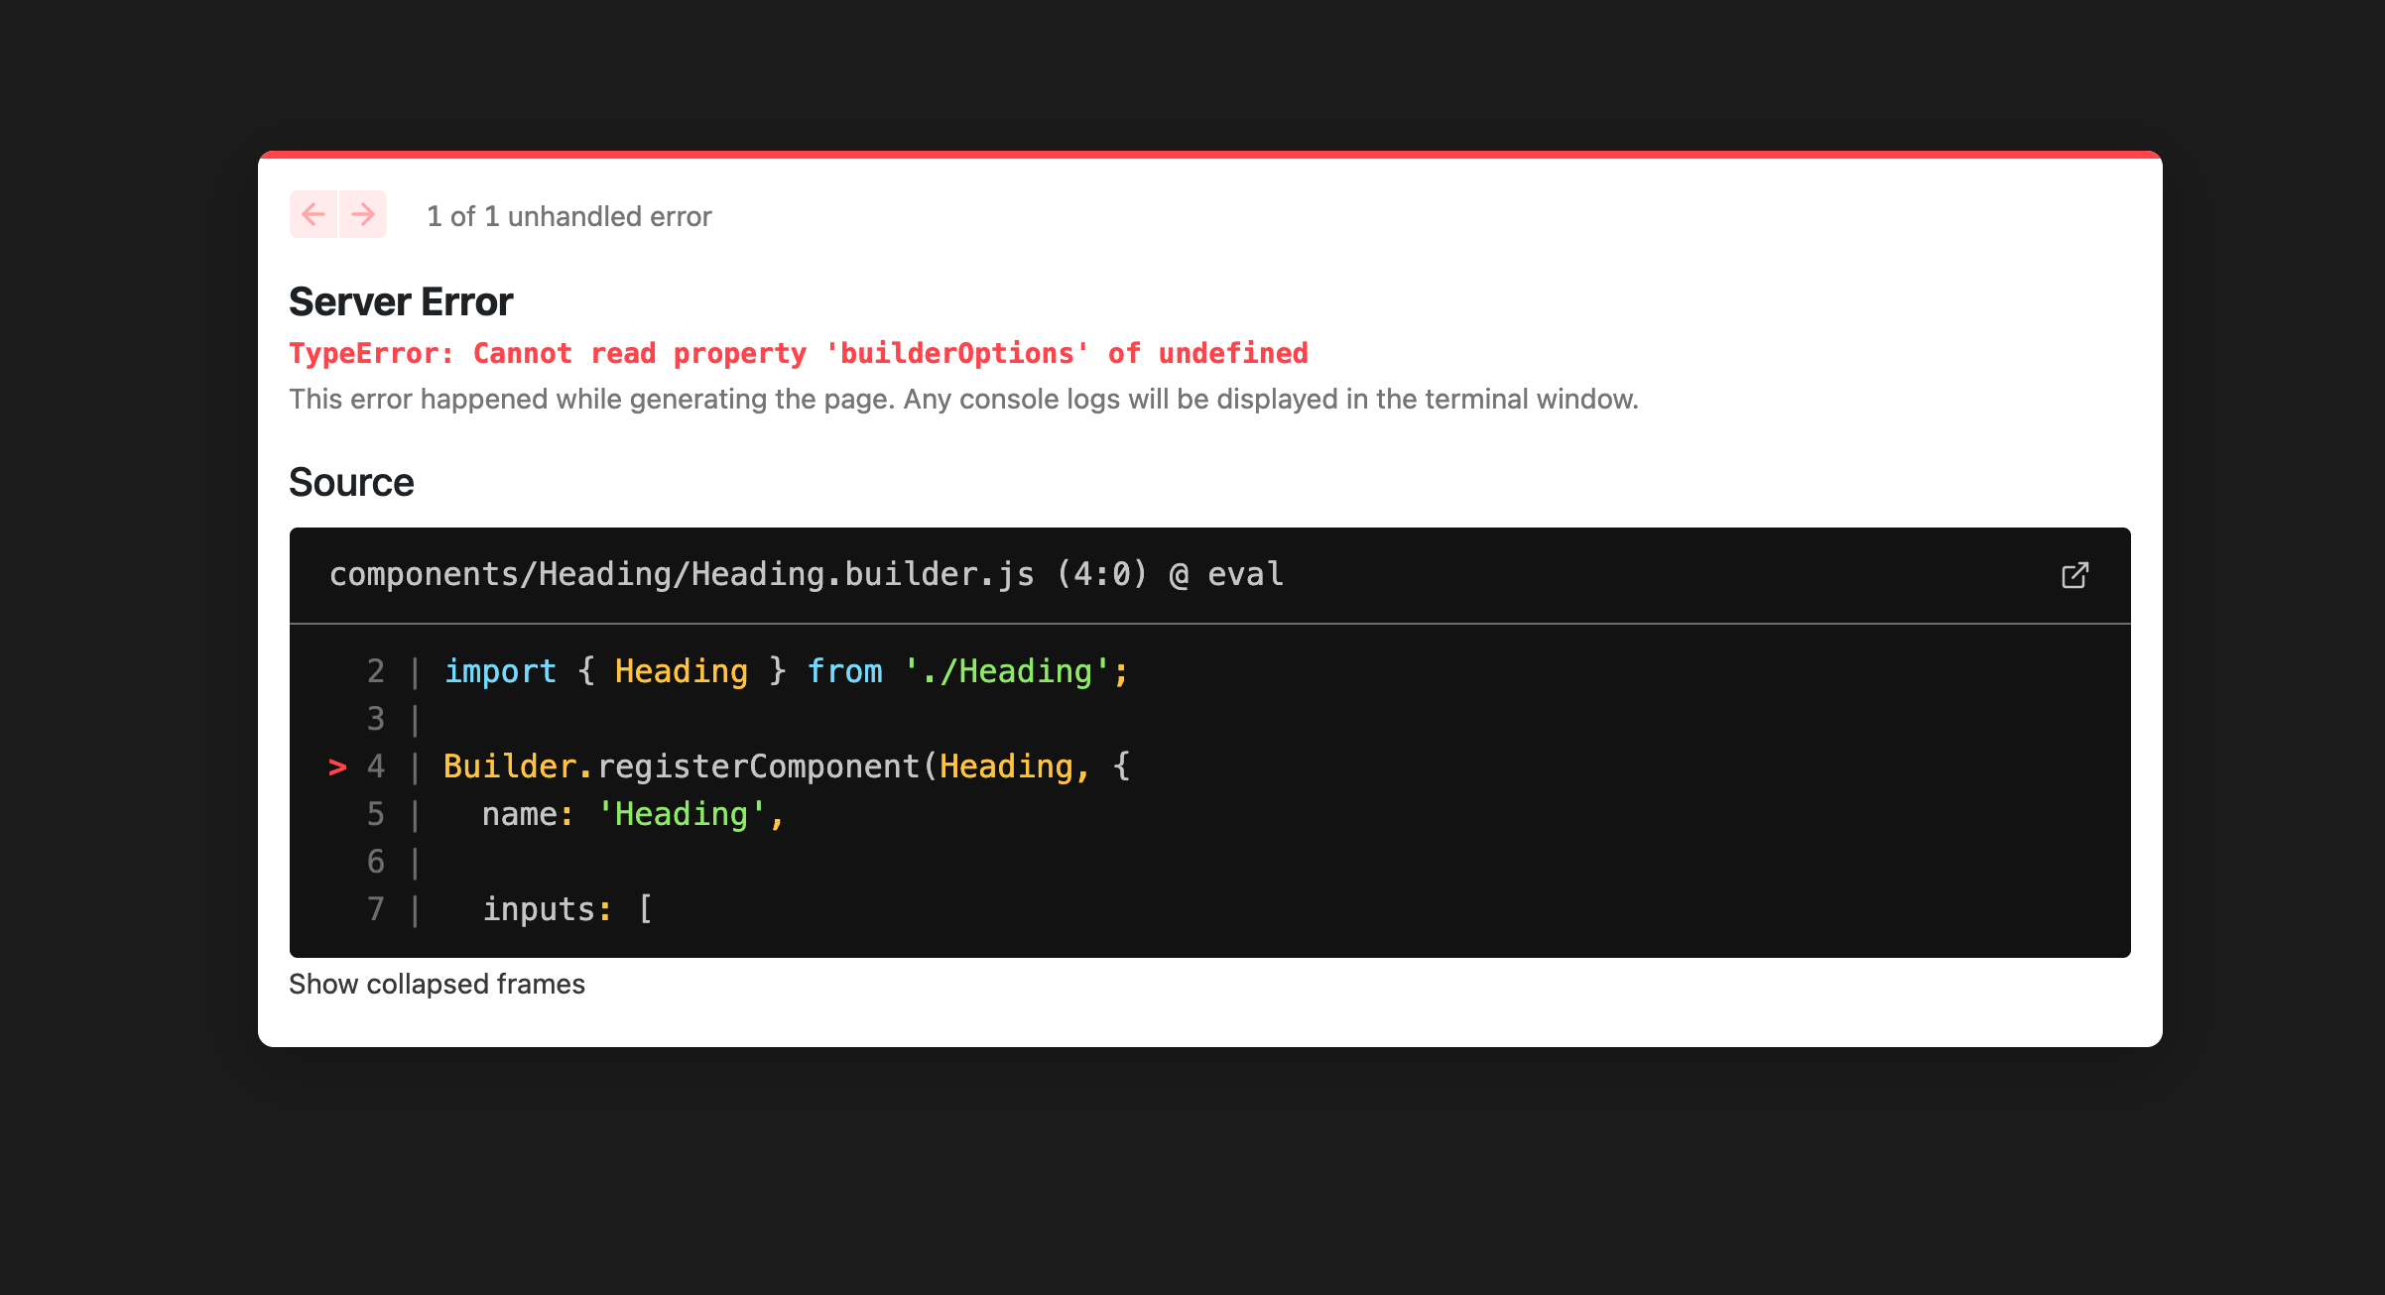Click the '1 of 1 unhandled error' label
The width and height of the screenshot is (2385, 1295).
click(568, 216)
